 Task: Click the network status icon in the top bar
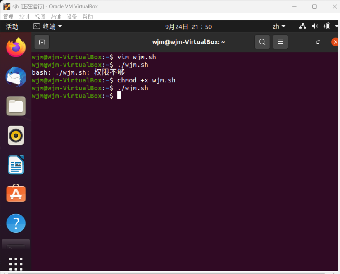click(x=302, y=27)
